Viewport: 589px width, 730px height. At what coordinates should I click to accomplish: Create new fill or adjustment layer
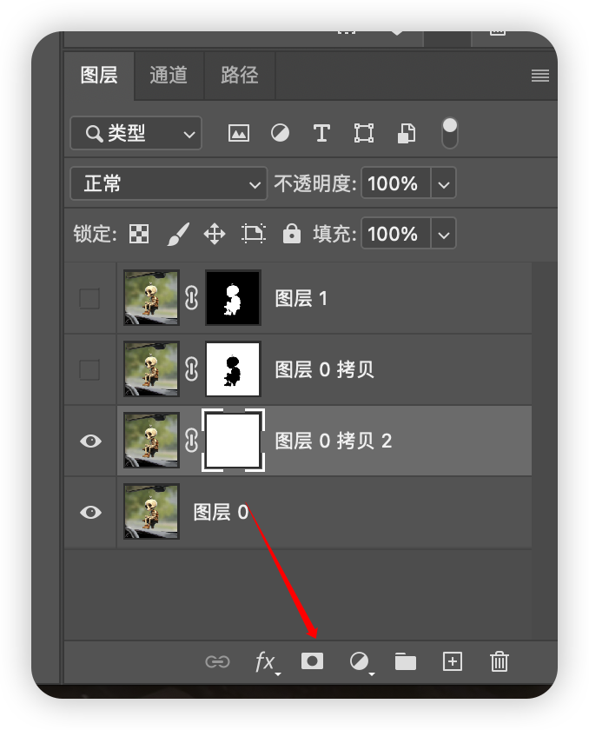click(x=361, y=662)
